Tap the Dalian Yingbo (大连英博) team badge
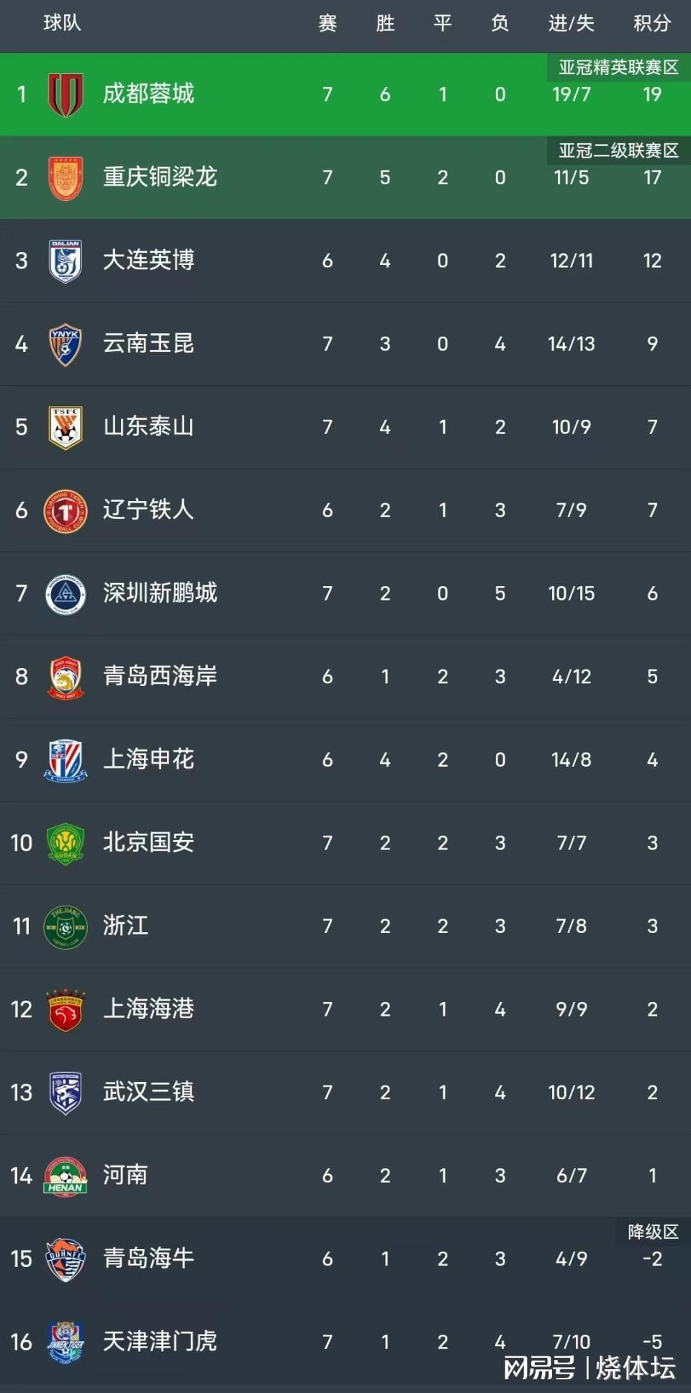 (66, 261)
